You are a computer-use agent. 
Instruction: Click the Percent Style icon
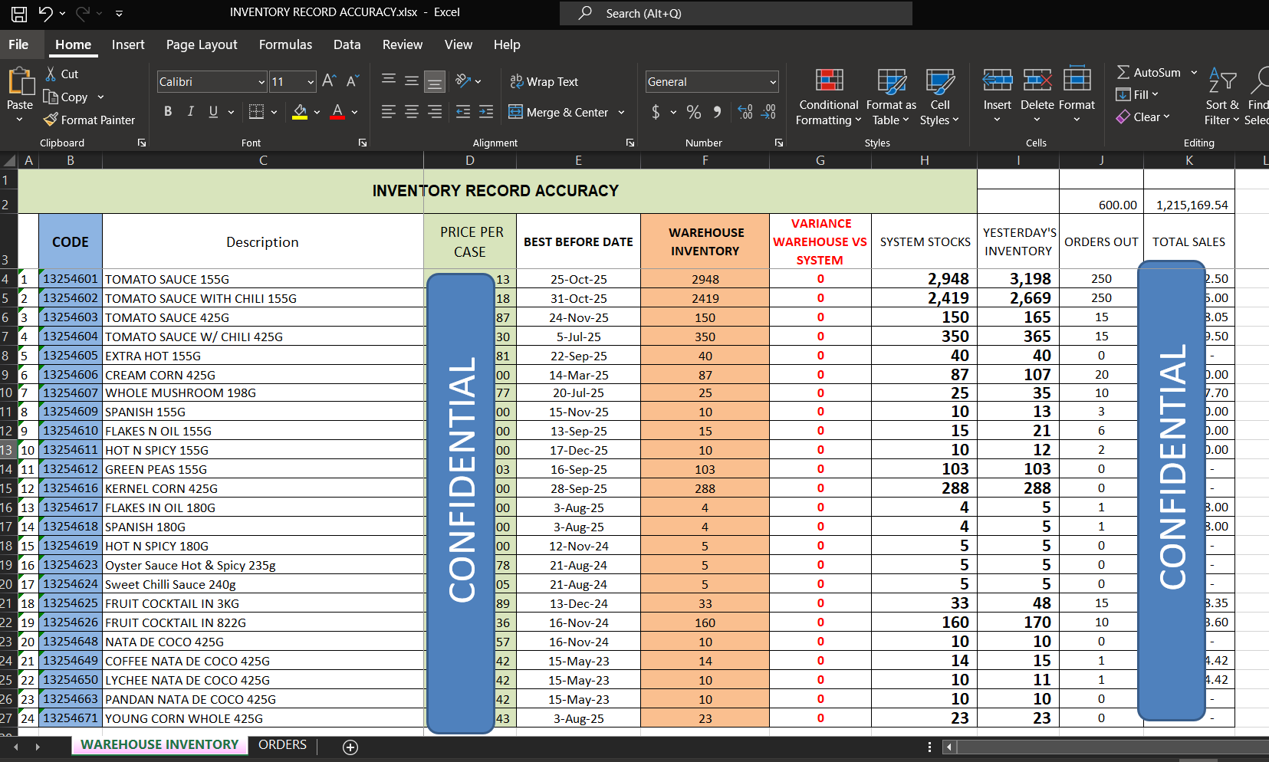pyautogui.click(x=694, y=112)
